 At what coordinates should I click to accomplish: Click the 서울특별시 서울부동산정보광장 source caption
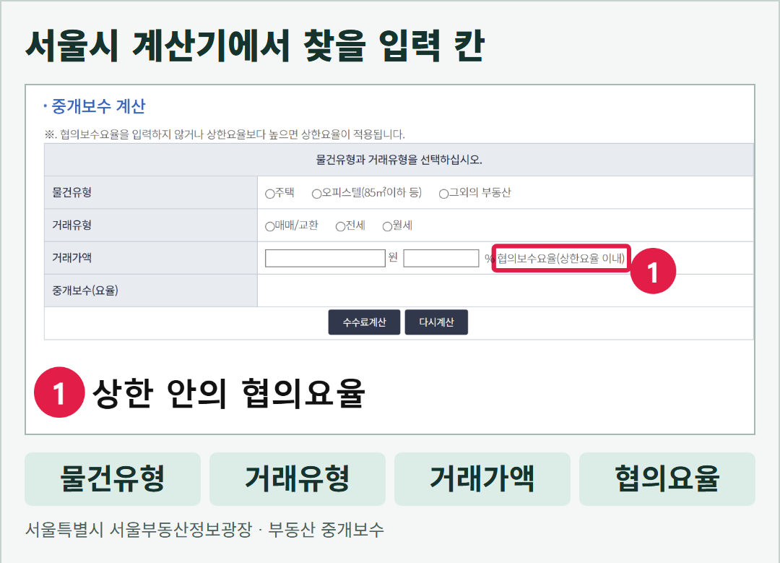pos(204,529)
